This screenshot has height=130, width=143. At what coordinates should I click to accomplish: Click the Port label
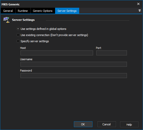[98, 48]
